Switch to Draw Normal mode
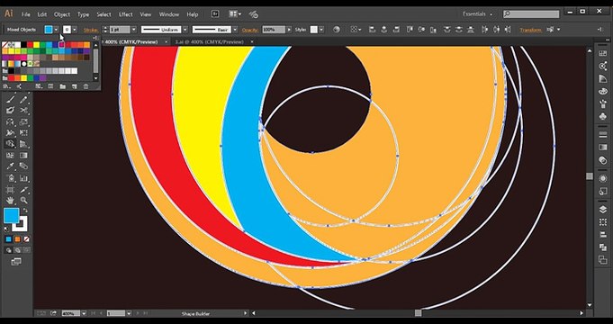 (x=9, y=250)
